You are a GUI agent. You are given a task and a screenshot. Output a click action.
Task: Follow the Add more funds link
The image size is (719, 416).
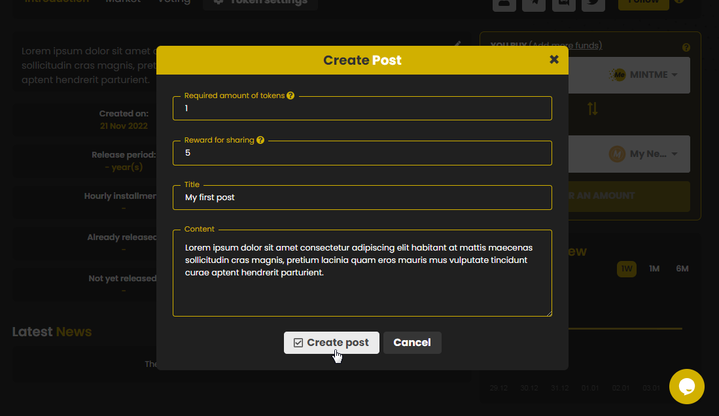point(565,45)
